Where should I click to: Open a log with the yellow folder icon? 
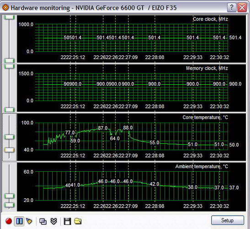click(78, 221)
